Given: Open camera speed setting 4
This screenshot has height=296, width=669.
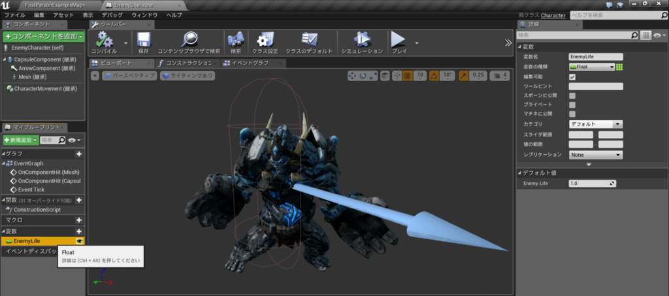Looking at the screenshot, I should click(x=500, y=76).
